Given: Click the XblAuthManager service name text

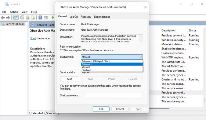Looking at the screenshot, I should pos(90,24).
